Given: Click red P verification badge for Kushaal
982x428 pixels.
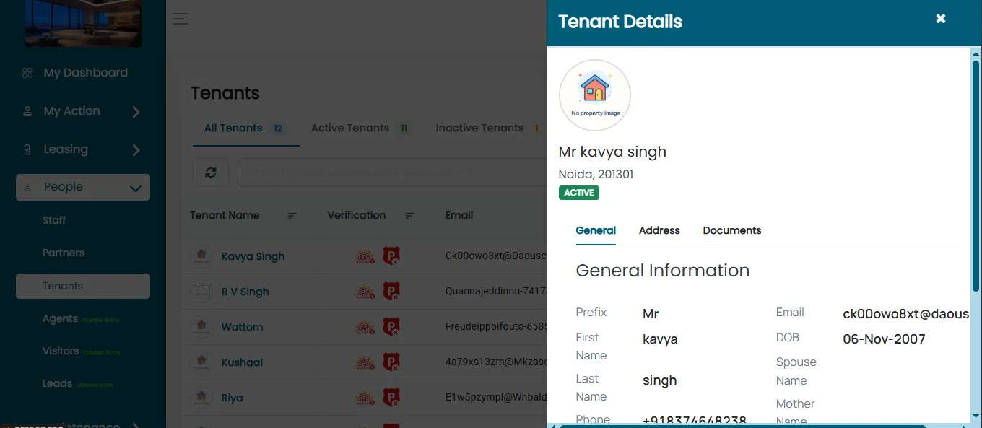Looking at the screenshot, I should (391, 362).
